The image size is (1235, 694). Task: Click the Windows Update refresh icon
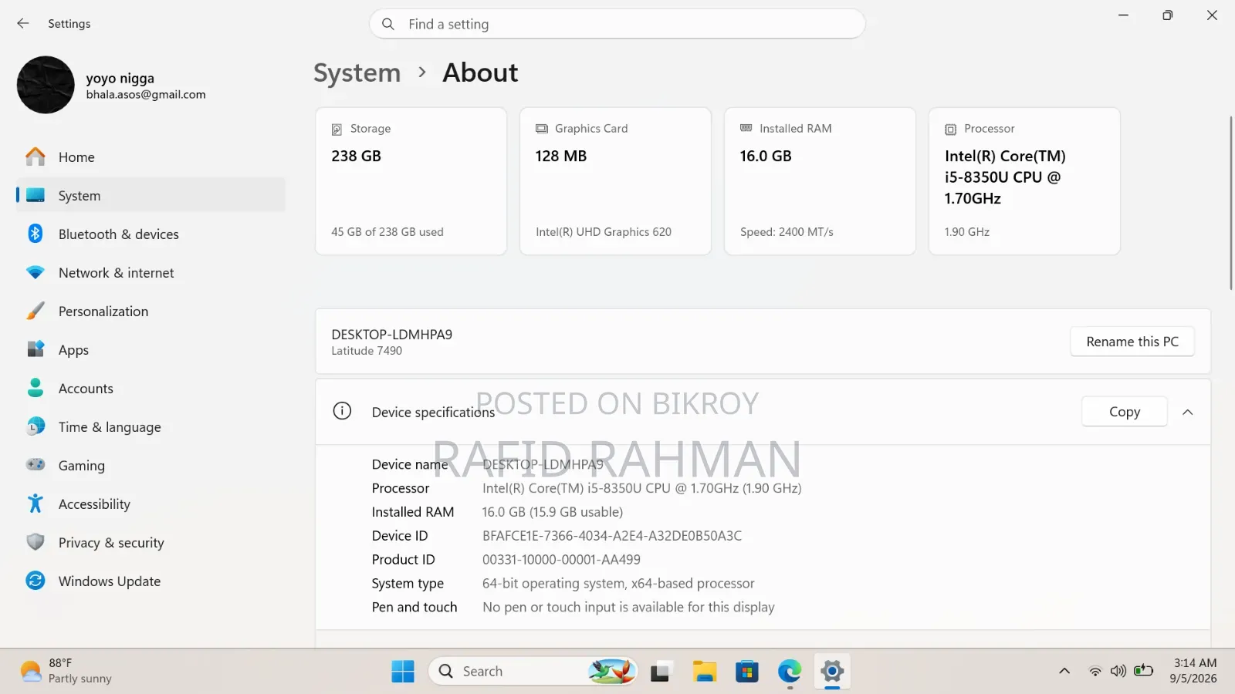36,581
